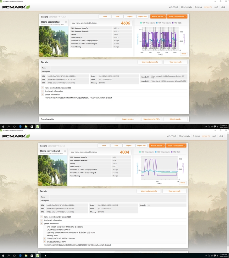
Task: Click View result online for Home accelerated
Action: [x=178, y=16]
